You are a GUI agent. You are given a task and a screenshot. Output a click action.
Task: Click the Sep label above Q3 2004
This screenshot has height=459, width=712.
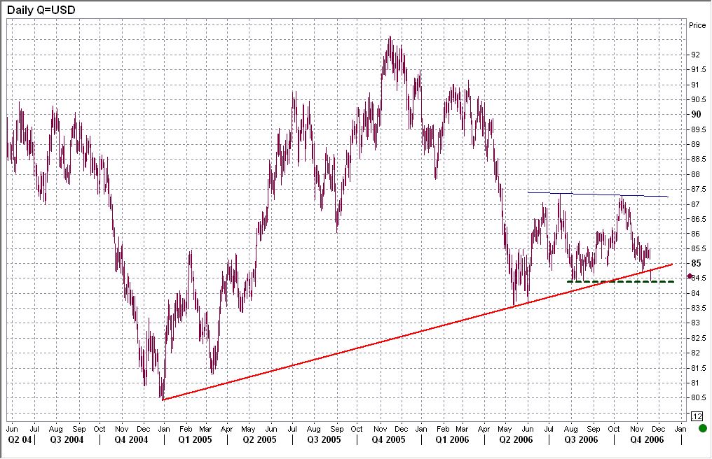click(79, 429)
